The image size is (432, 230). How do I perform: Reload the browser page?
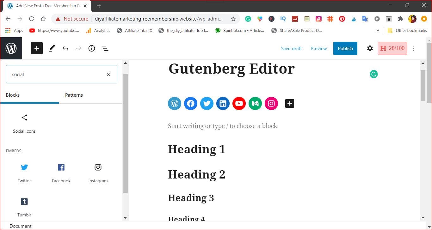click(31, 19)
